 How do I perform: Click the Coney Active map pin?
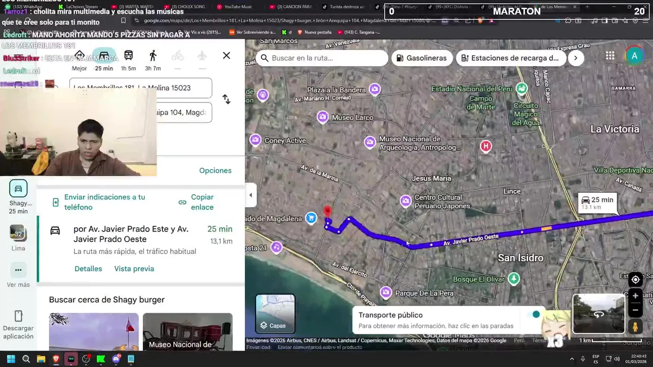click(x=256, y=140)
